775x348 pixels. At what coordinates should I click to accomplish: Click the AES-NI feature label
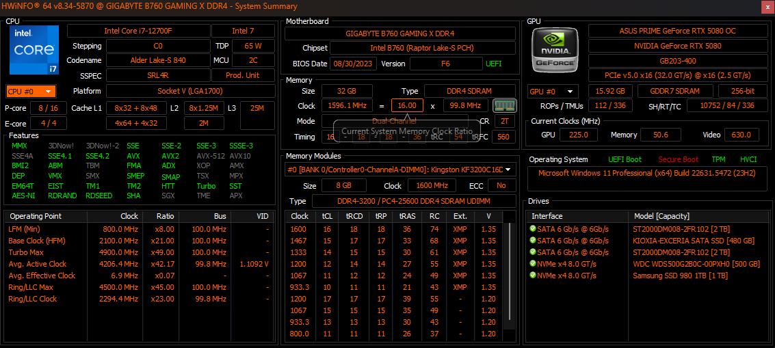(x=22, y=196)
